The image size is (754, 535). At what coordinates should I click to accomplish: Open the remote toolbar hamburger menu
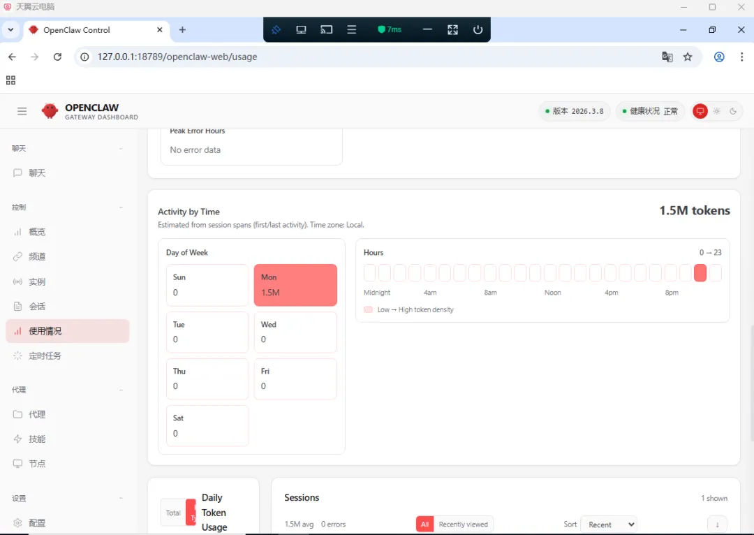[351, 30]
